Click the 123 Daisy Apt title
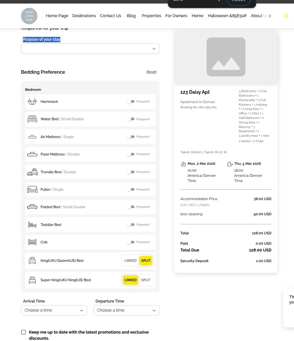This screenshot has width=294, height=341. click(195, 92)
